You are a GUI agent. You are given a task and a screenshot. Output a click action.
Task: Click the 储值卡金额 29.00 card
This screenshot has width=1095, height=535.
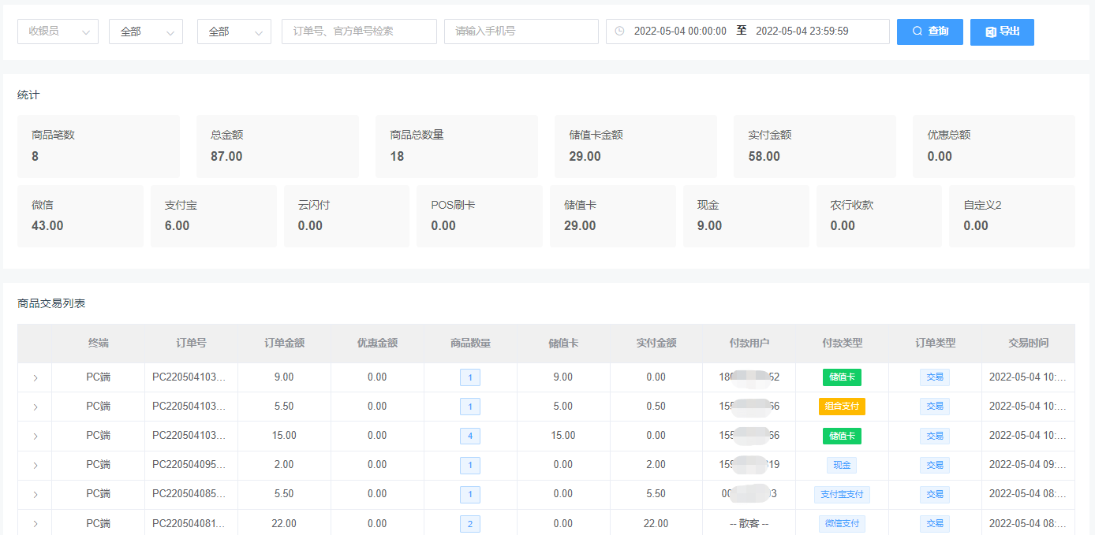[x=636, y=147]
